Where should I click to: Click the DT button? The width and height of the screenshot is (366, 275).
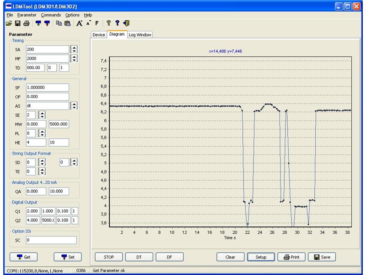(139, 257)
